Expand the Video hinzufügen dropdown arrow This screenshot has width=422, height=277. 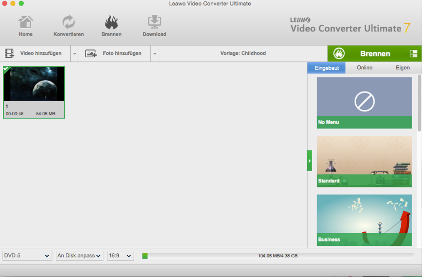[75, 53]
